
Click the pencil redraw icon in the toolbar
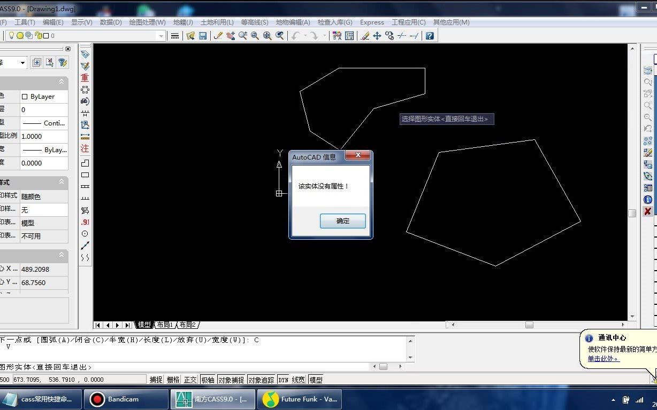[218, 36]
